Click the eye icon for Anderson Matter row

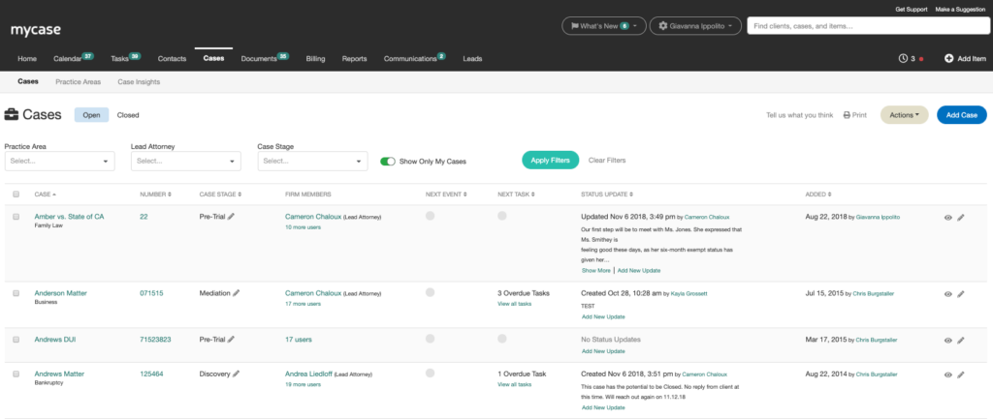(948, 294)
